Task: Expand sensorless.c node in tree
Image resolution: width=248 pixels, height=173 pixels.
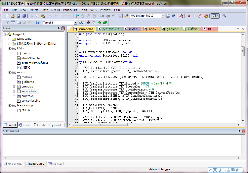Action: point(14,91)
